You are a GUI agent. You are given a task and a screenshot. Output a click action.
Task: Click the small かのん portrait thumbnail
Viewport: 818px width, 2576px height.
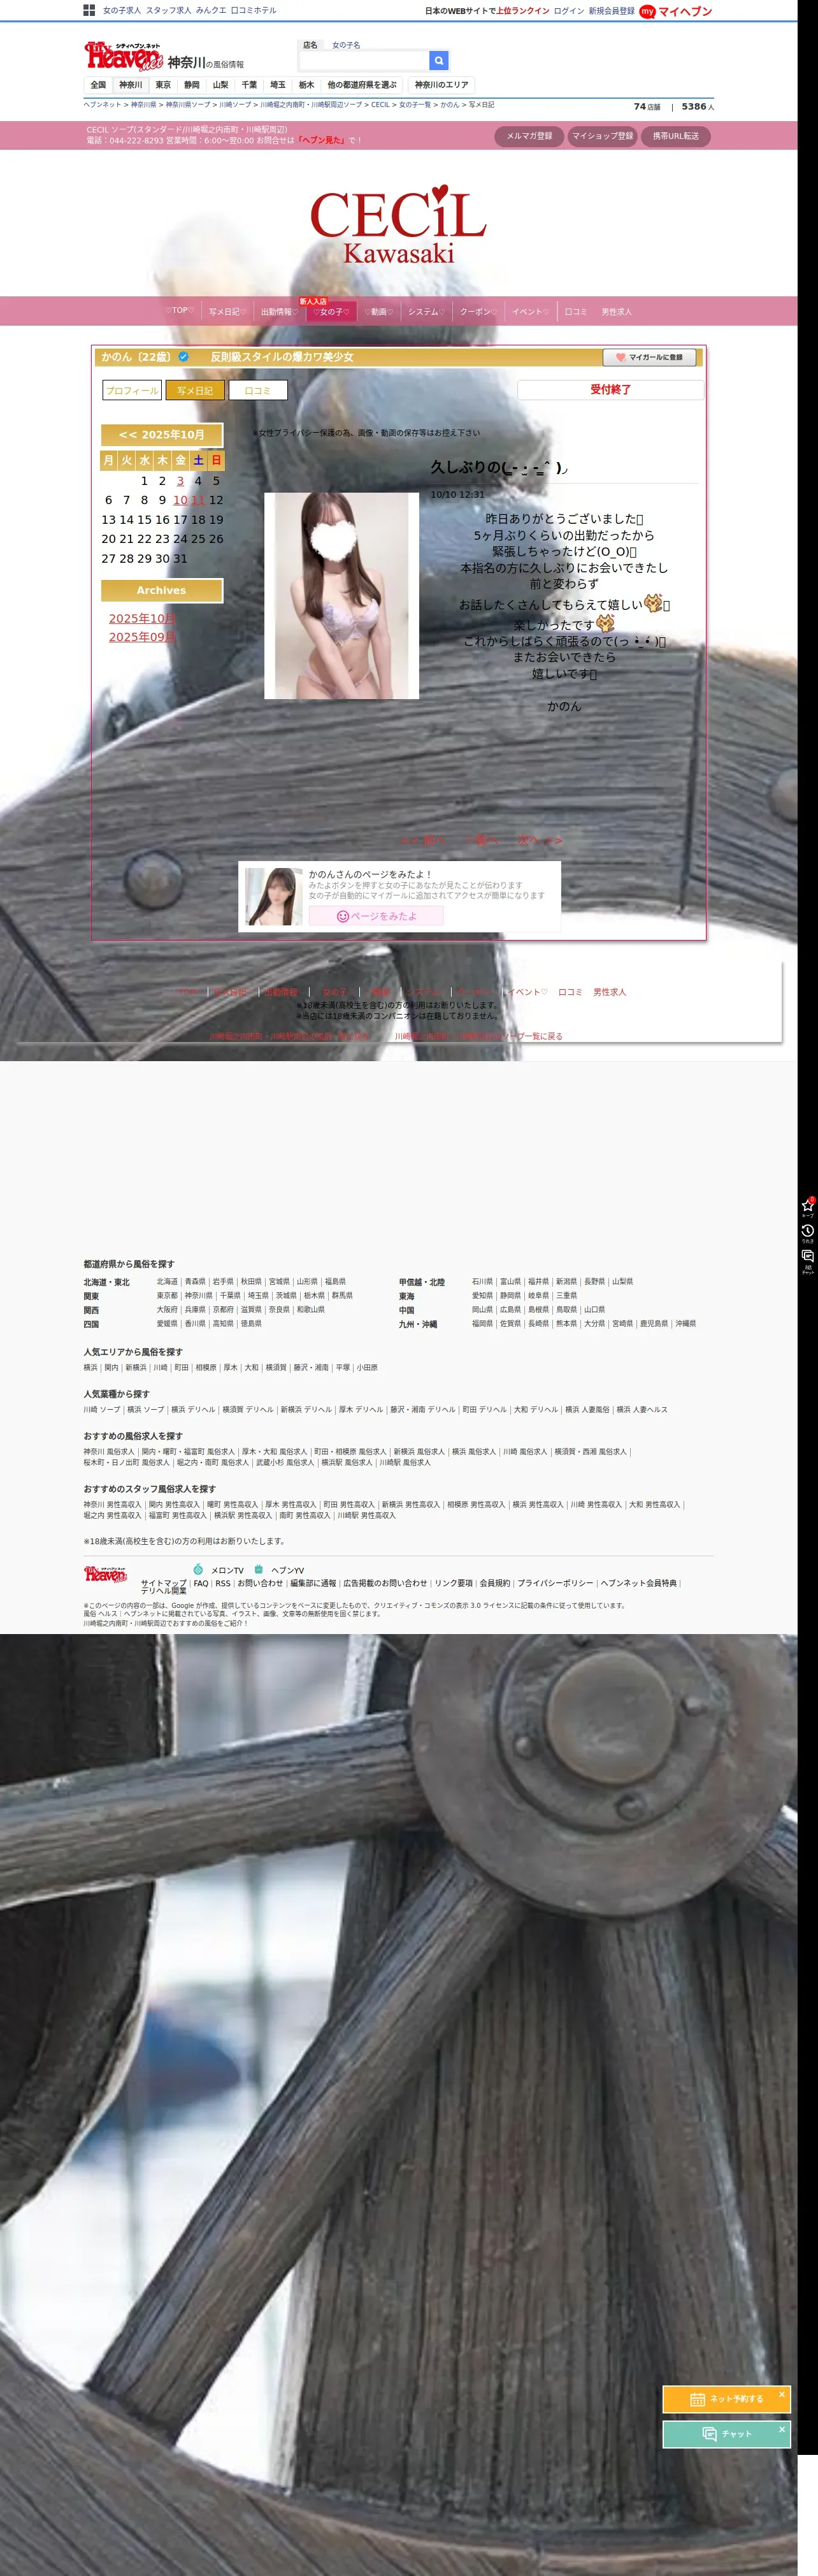(274, 897)
